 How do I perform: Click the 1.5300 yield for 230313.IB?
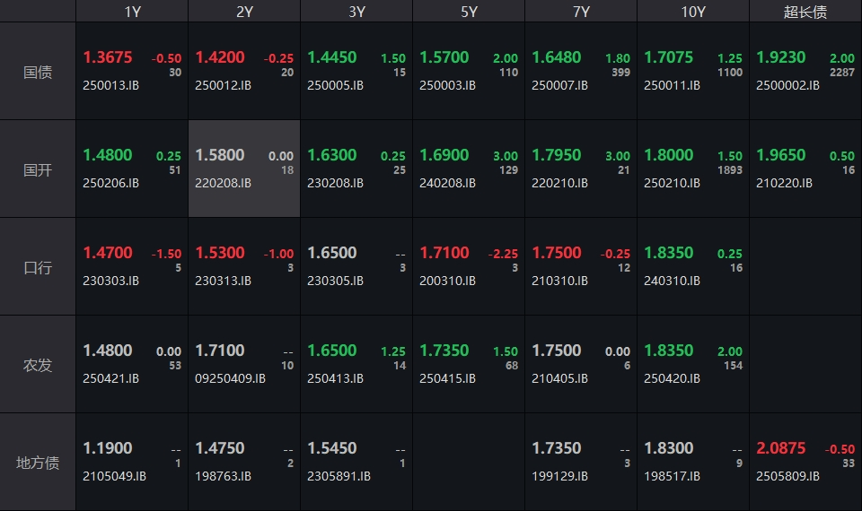[x=220, y=253]
